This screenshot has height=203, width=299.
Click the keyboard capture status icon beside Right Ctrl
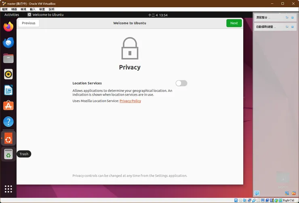pos(280,200)
